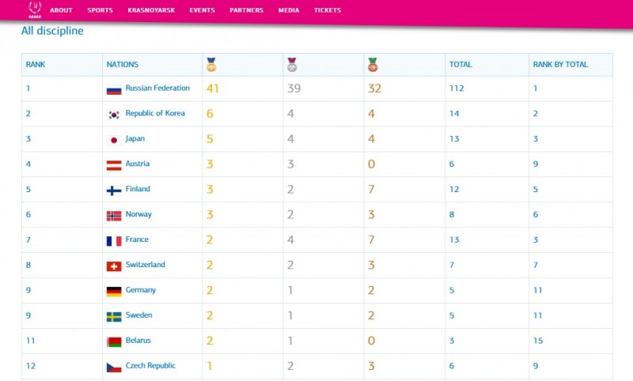The width and height of the screenshot is (633, 381).
Task: Click the Norway flag icon
Action: click(114, 216)
